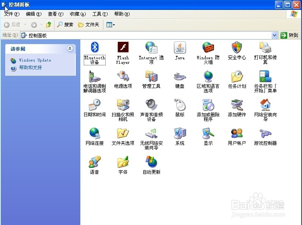Open Internet 选项 icon

(x=151, y=47)
